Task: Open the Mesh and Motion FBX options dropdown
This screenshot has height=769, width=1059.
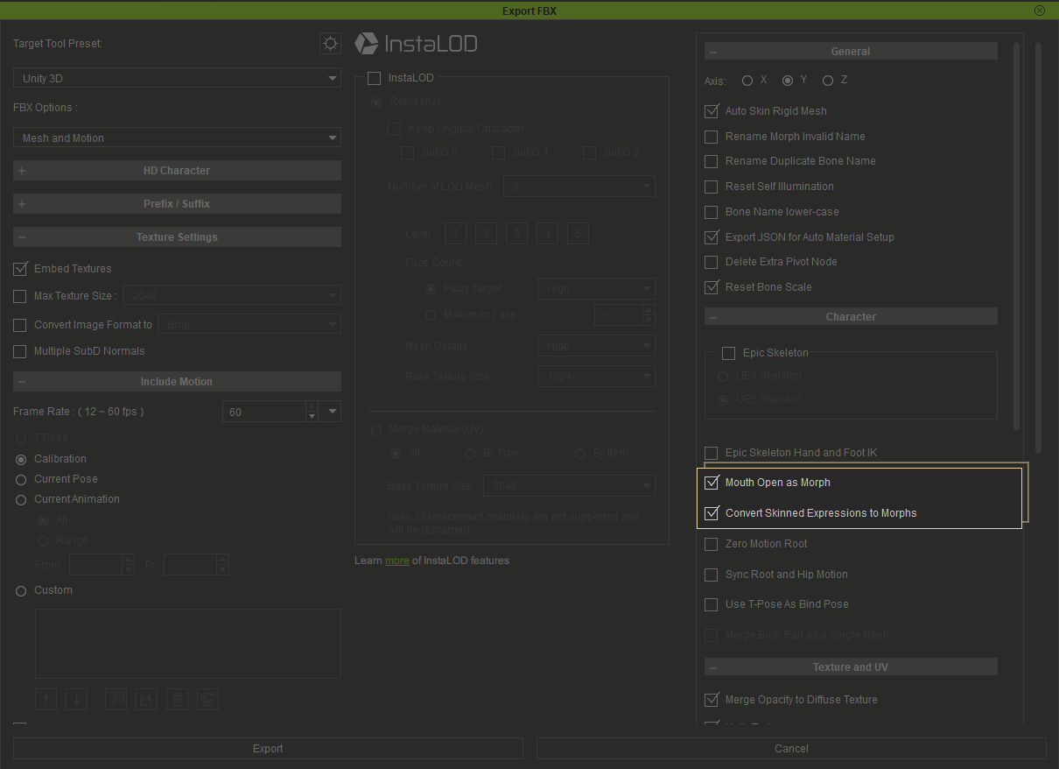Action: click(177, 138)
